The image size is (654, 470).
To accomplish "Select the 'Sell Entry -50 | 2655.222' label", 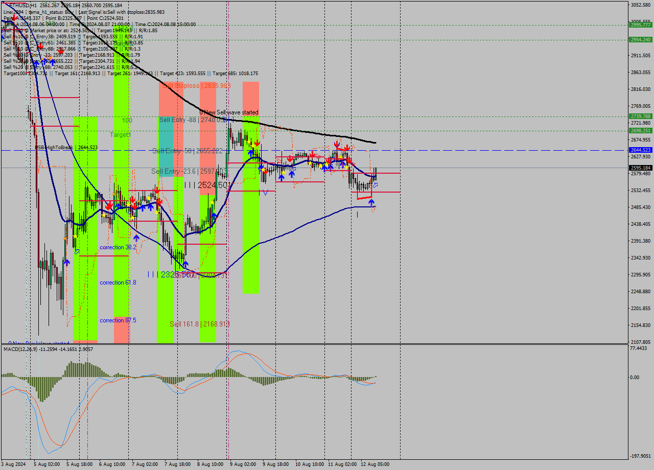I will 187,151.
